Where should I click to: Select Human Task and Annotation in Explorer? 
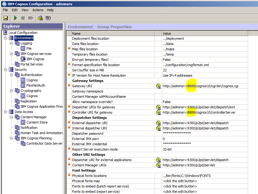tap(42, 133)
